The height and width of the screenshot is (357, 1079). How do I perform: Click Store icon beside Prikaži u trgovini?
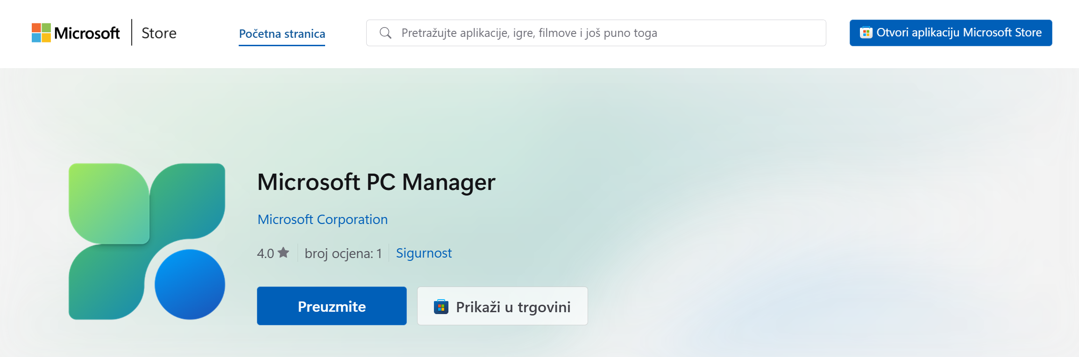441,307
